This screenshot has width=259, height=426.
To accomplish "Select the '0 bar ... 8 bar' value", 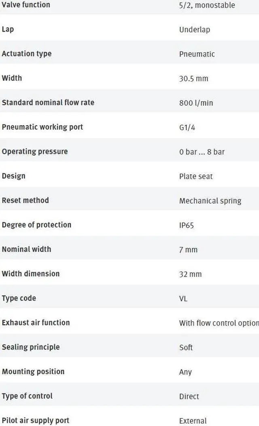I will [202, 152].
